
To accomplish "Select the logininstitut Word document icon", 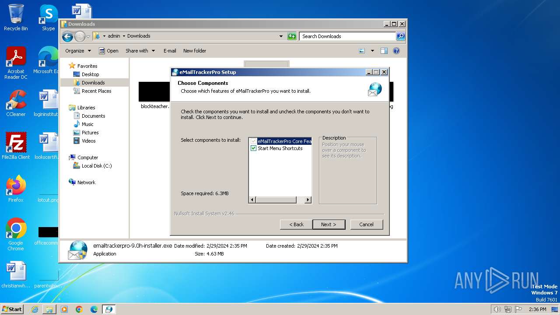I will 46,103.
